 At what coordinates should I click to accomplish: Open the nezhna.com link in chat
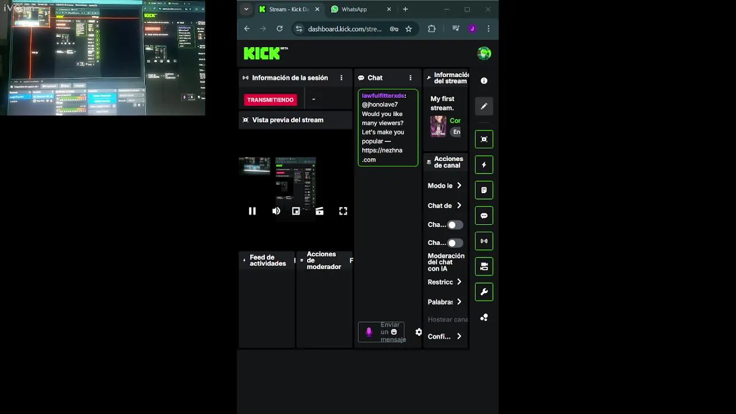(x=382, y=155)
